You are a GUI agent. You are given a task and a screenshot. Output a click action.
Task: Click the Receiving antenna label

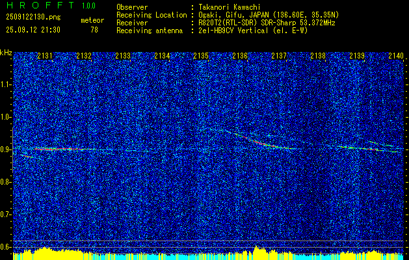pos(150,31)
